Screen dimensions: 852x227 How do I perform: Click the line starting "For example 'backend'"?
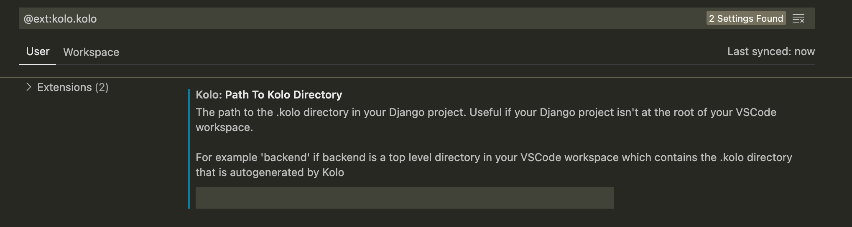494,157
